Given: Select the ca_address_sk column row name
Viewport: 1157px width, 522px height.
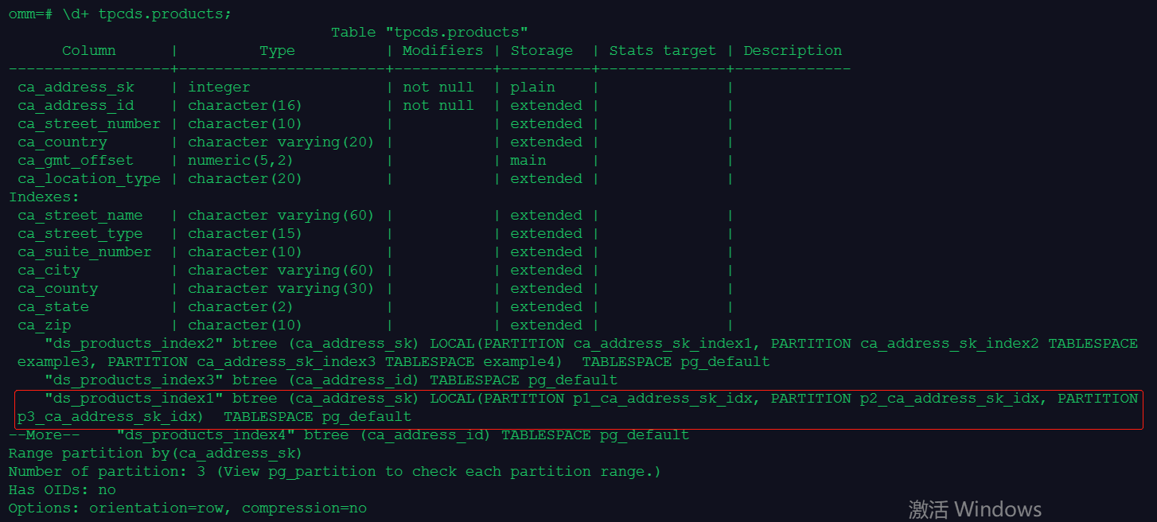Looking at the screenshot, I should point(76,88).
